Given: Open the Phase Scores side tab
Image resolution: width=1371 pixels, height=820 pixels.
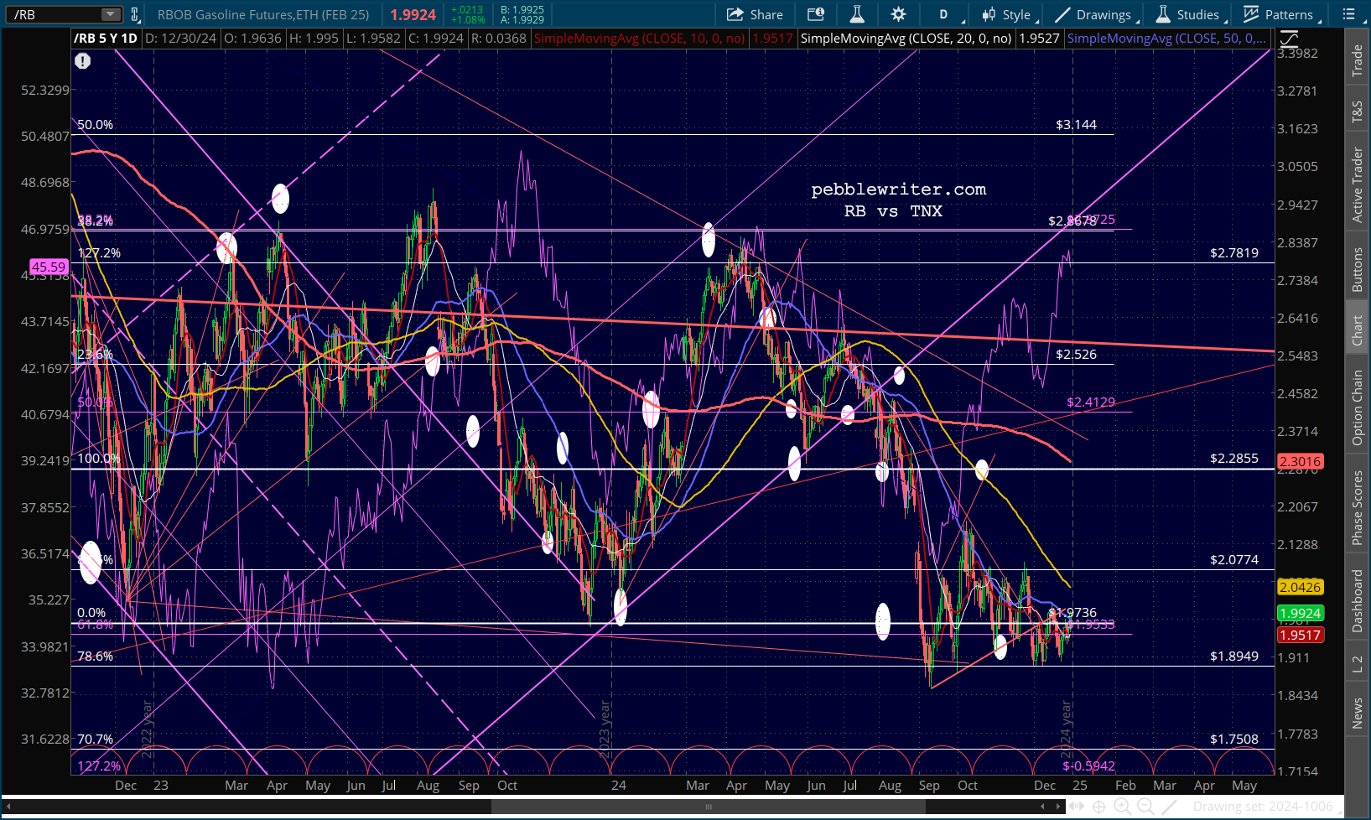Looking at the screenshot, I should [1357, 507].
